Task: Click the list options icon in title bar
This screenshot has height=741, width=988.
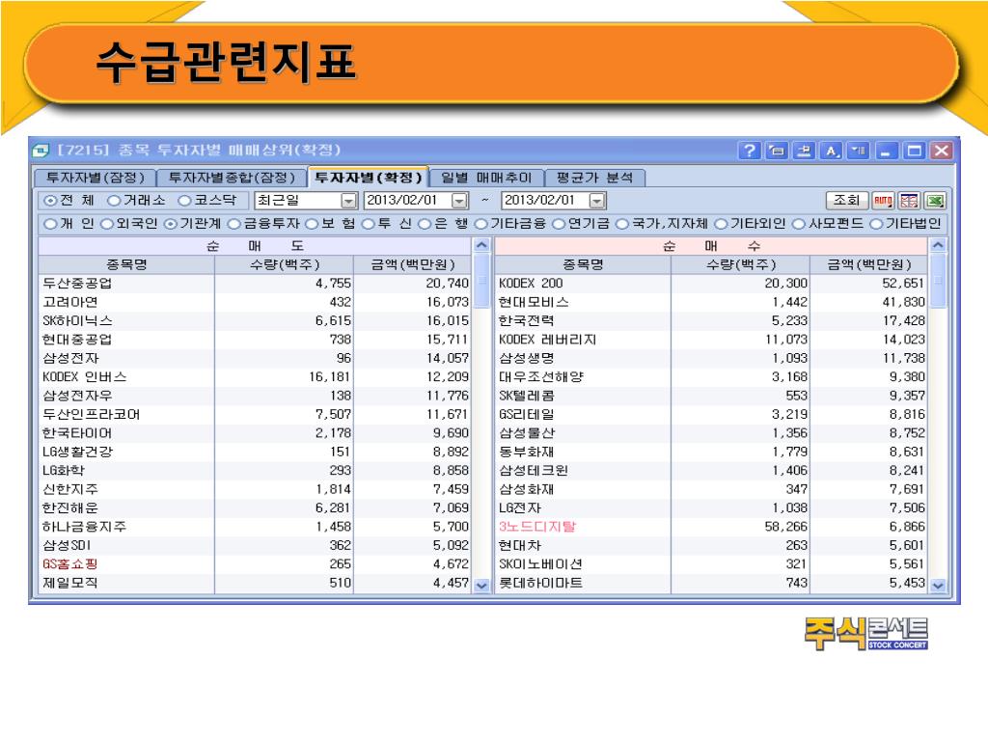Action: tap(858, 151)
